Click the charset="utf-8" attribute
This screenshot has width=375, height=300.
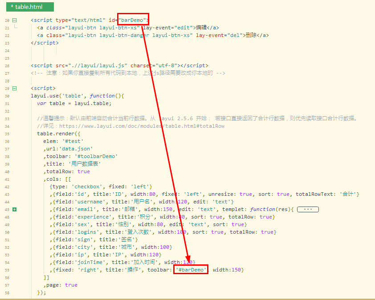[x=154, y=65]
